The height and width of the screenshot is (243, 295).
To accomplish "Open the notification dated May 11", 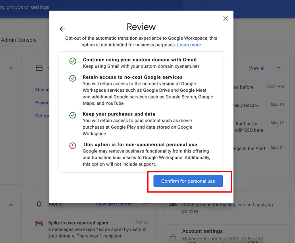I will [x=259, y=148].
